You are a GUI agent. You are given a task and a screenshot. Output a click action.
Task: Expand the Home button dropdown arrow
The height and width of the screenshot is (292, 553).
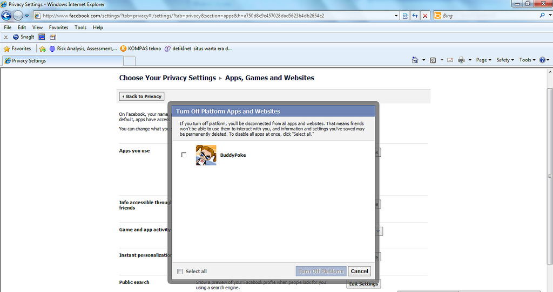coord(423,60)
